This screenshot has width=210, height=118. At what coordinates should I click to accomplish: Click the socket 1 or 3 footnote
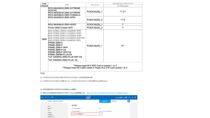point(95,65)
